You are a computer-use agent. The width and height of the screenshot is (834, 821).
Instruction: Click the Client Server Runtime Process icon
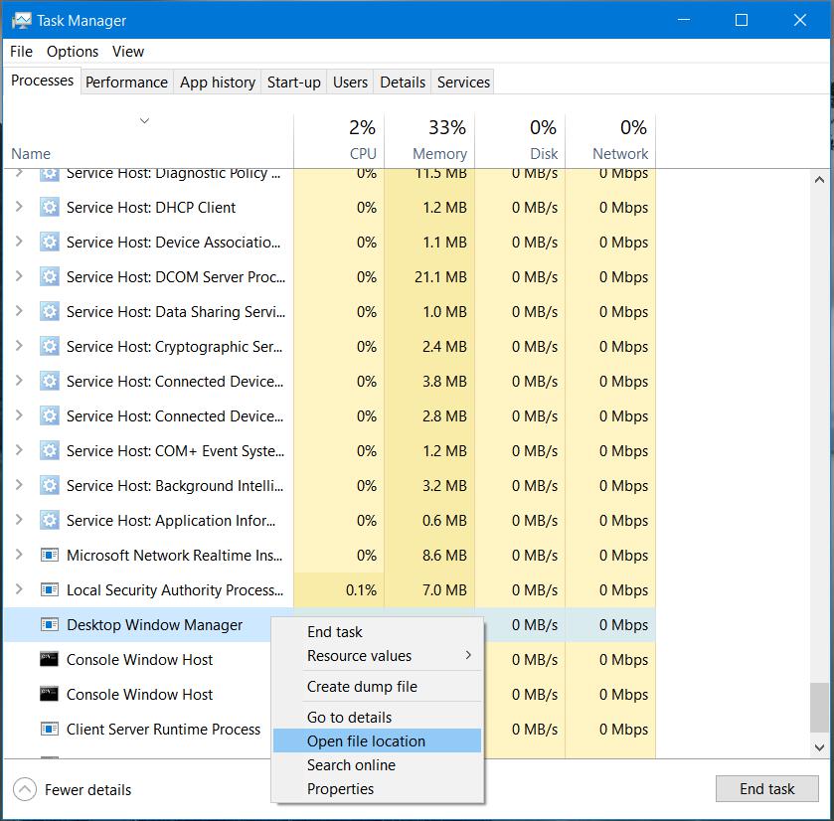click(50, 729)
